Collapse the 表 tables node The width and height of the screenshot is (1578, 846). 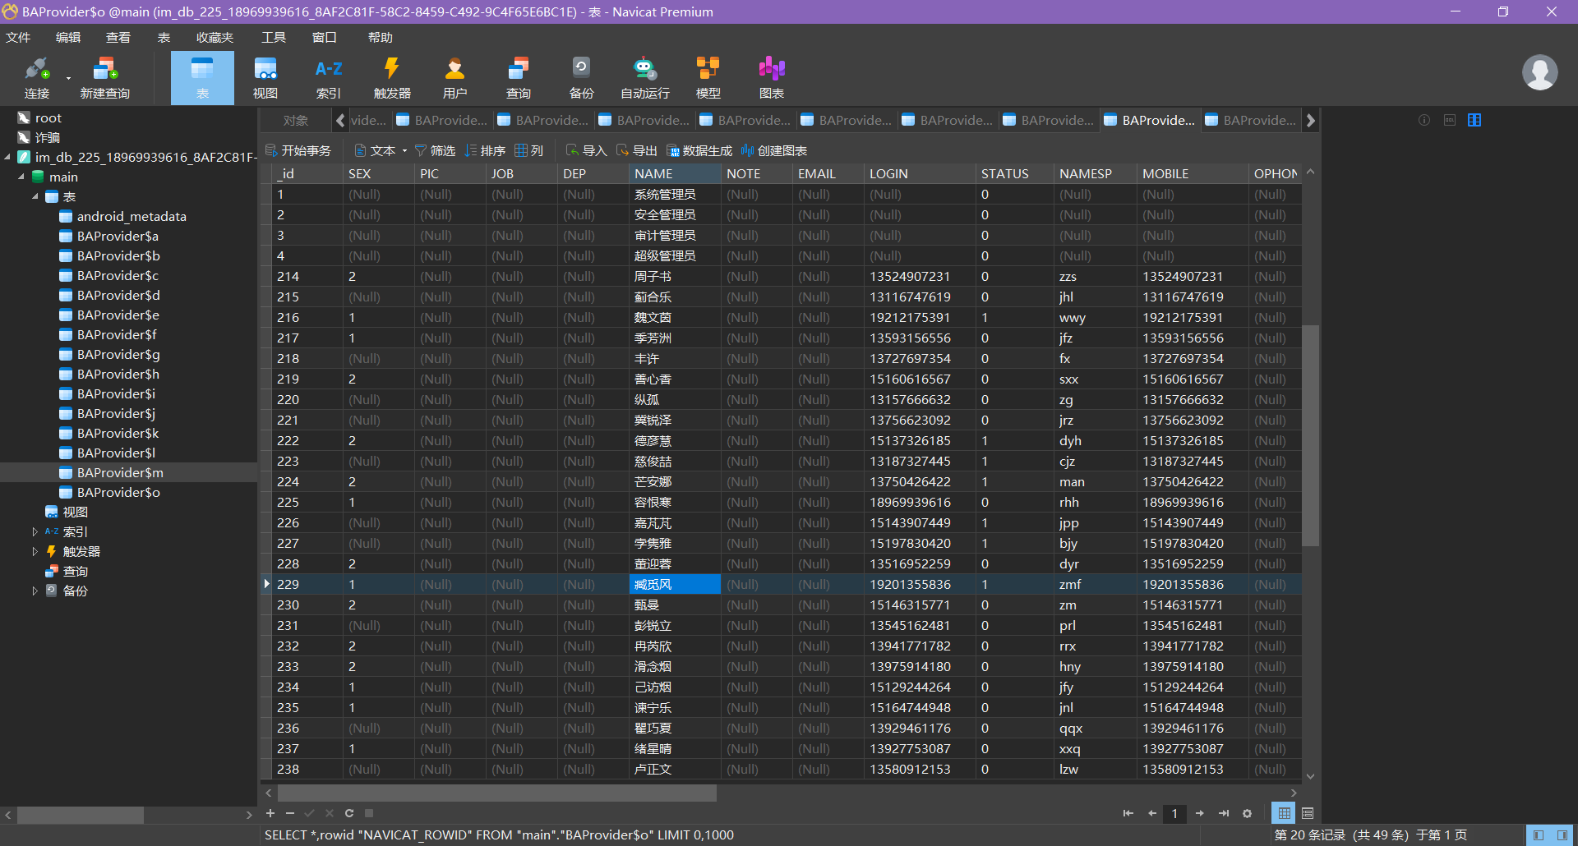(35, 196)
